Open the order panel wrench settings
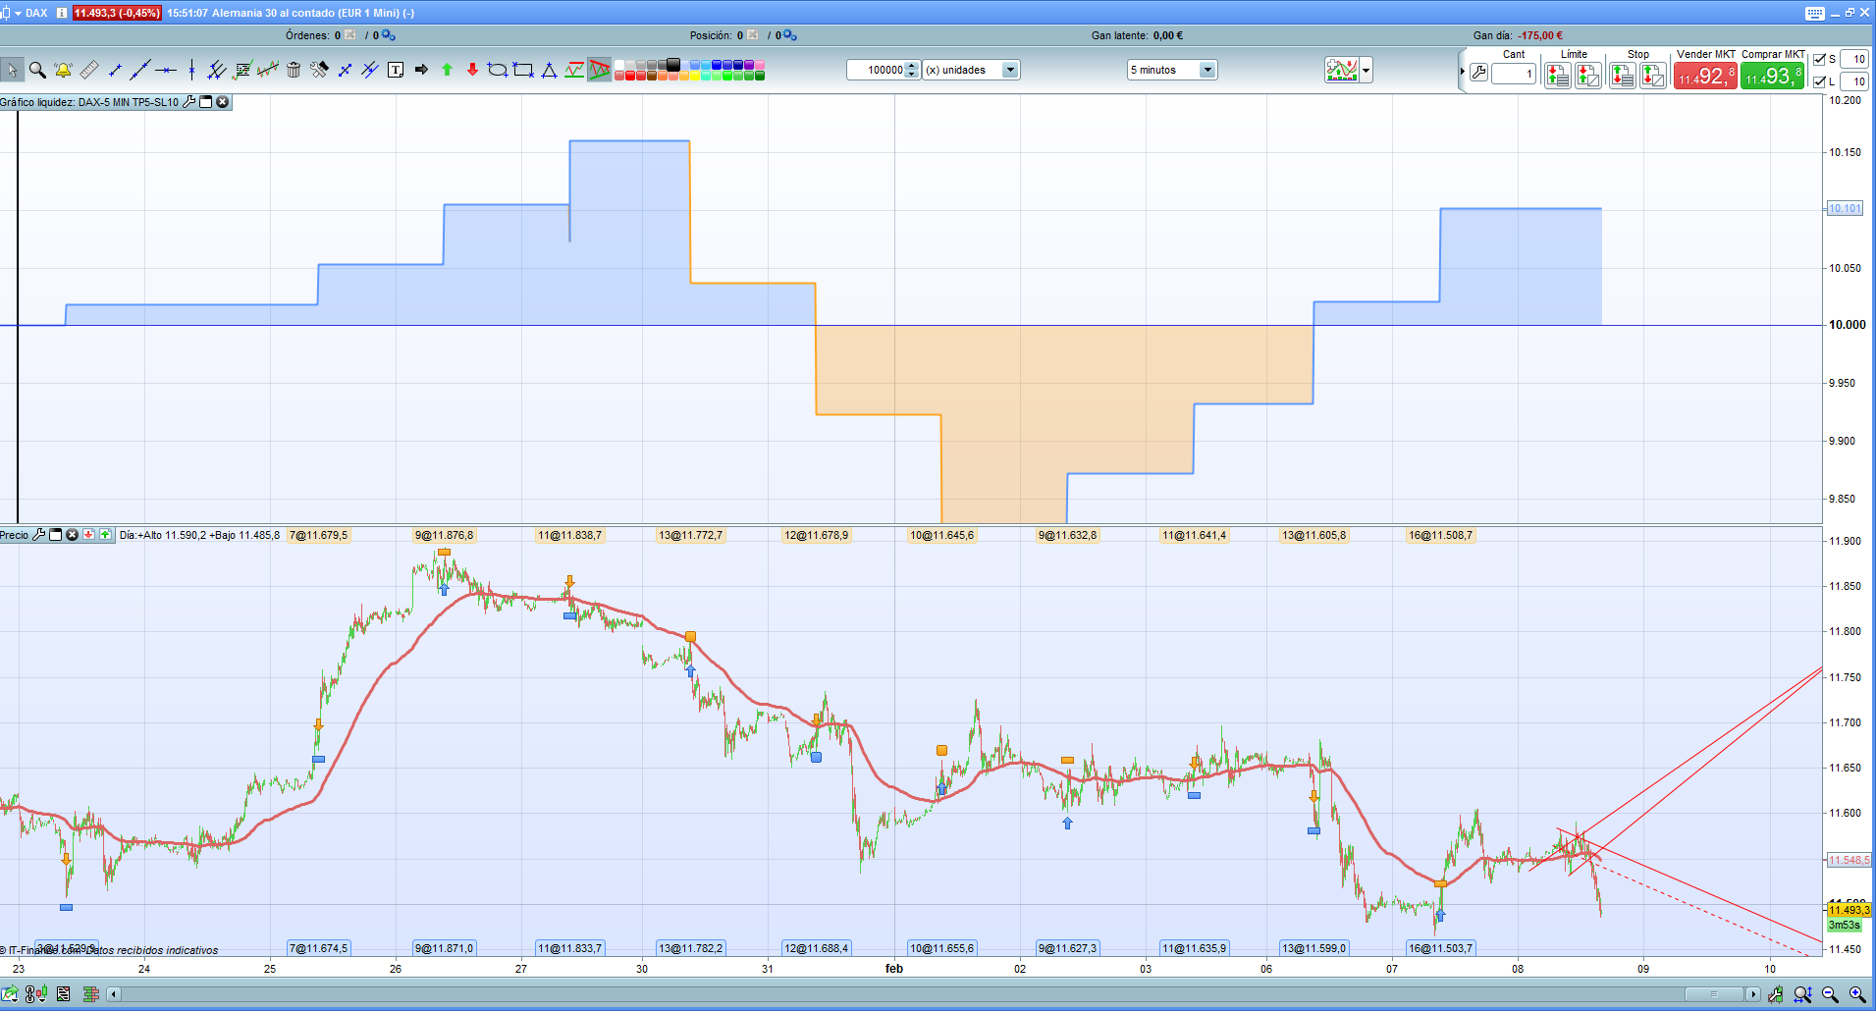The image size is (1876, 1011). 1478,73
